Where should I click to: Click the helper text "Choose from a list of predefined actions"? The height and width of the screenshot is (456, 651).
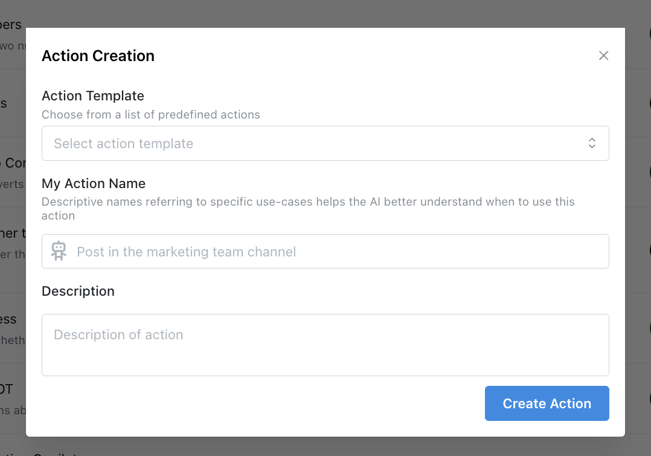[150, 114]
